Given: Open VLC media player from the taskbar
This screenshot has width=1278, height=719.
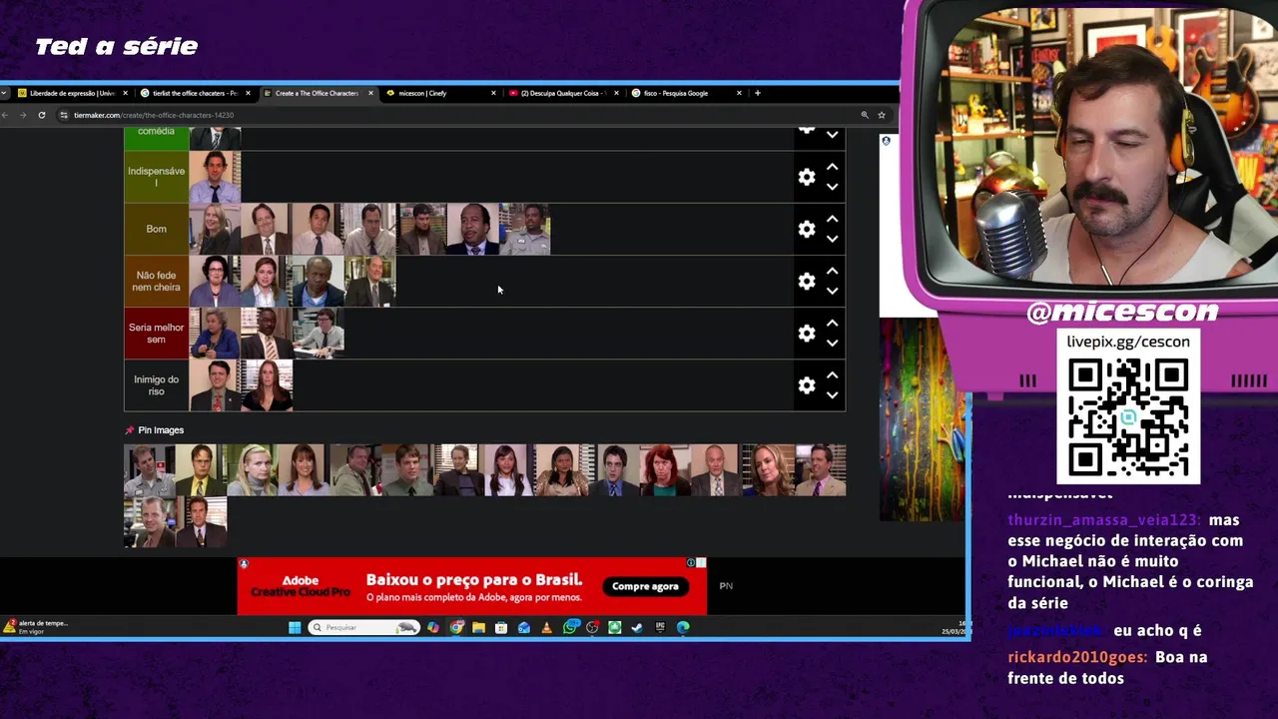Looking at the screenshot, I should 546,627.
